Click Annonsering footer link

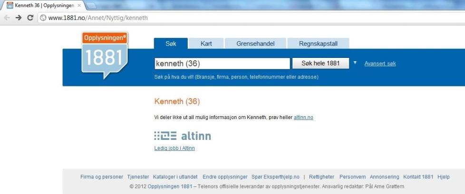click(384, 177)
